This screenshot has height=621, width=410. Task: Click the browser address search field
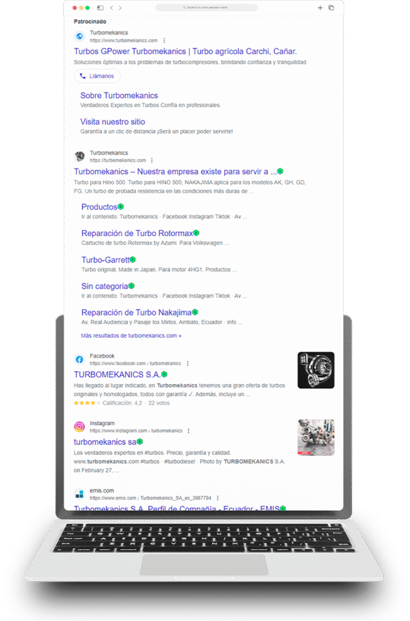207,7
